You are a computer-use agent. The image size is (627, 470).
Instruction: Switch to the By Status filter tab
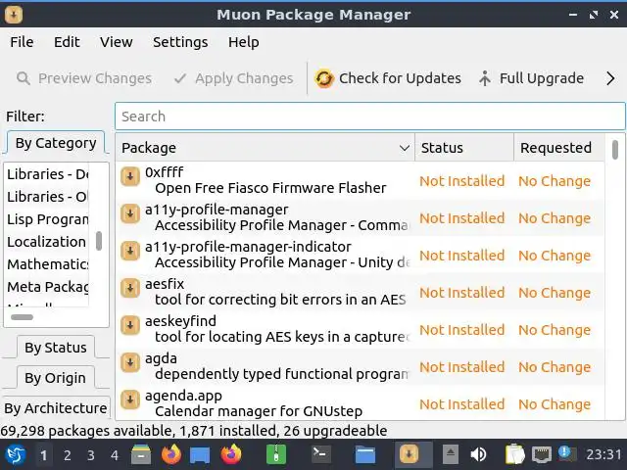(55, 348)
